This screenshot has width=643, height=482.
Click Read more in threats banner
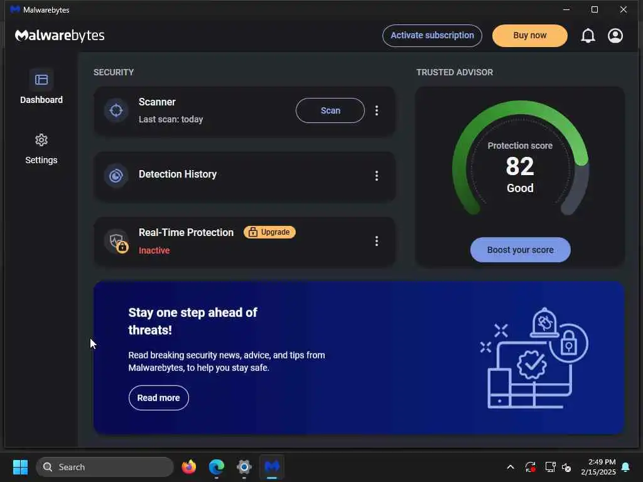[x=159, y=397]
